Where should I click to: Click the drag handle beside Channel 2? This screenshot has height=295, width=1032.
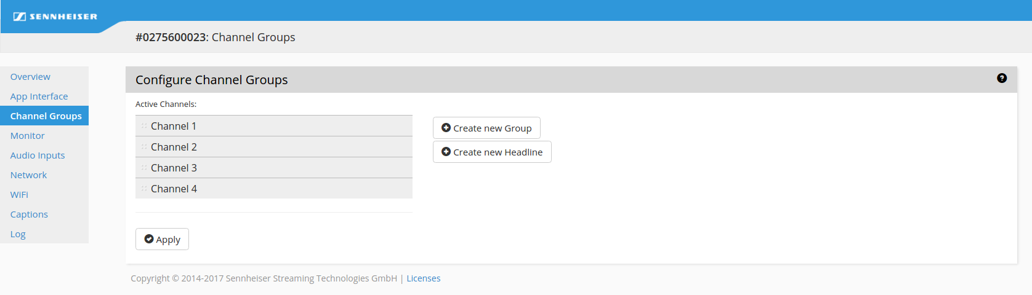[144, 147]
